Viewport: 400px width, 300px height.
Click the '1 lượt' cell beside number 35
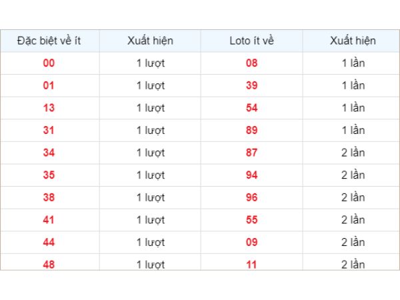pos(150,175)
